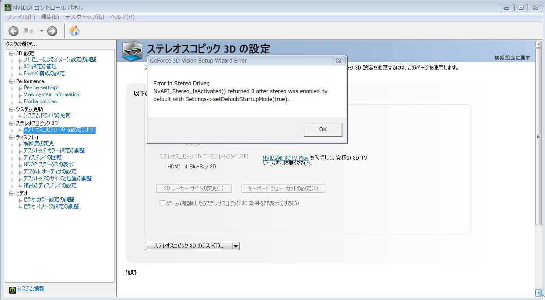Collapse the ディスプレイ tree node
Viewport: 545px width, 300px height.
11,137
